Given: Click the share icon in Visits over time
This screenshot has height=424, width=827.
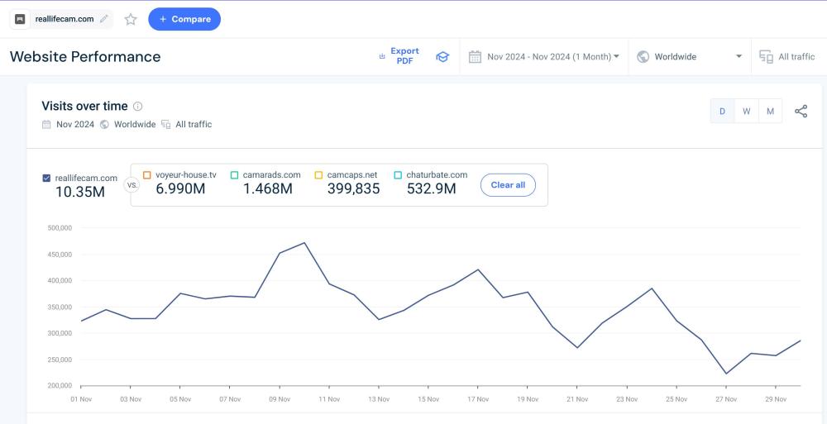Looking at the screenshot, I should pyautogui.click(x=801, y=112).
